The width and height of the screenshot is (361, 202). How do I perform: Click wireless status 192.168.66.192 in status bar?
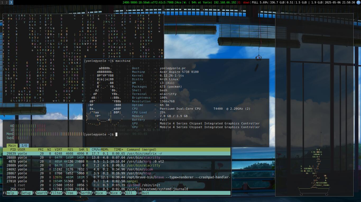(210, 2)
